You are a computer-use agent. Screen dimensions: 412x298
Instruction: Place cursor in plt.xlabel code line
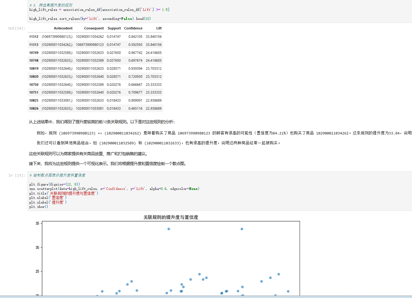click(48, 198)
